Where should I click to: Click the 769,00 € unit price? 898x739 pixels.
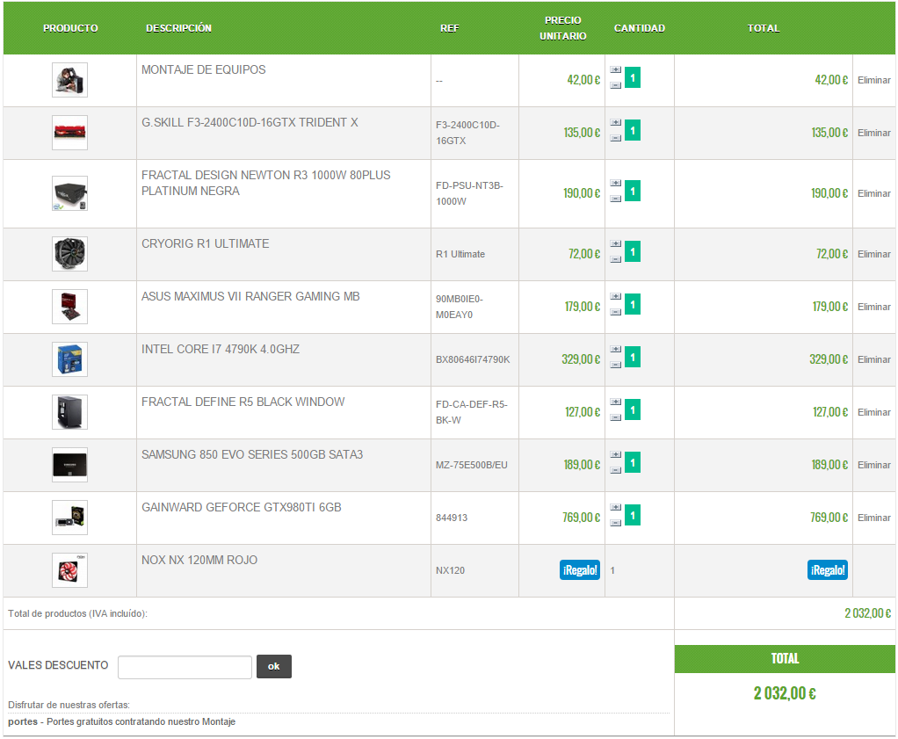pyautogui.click(x=582, y=518)
